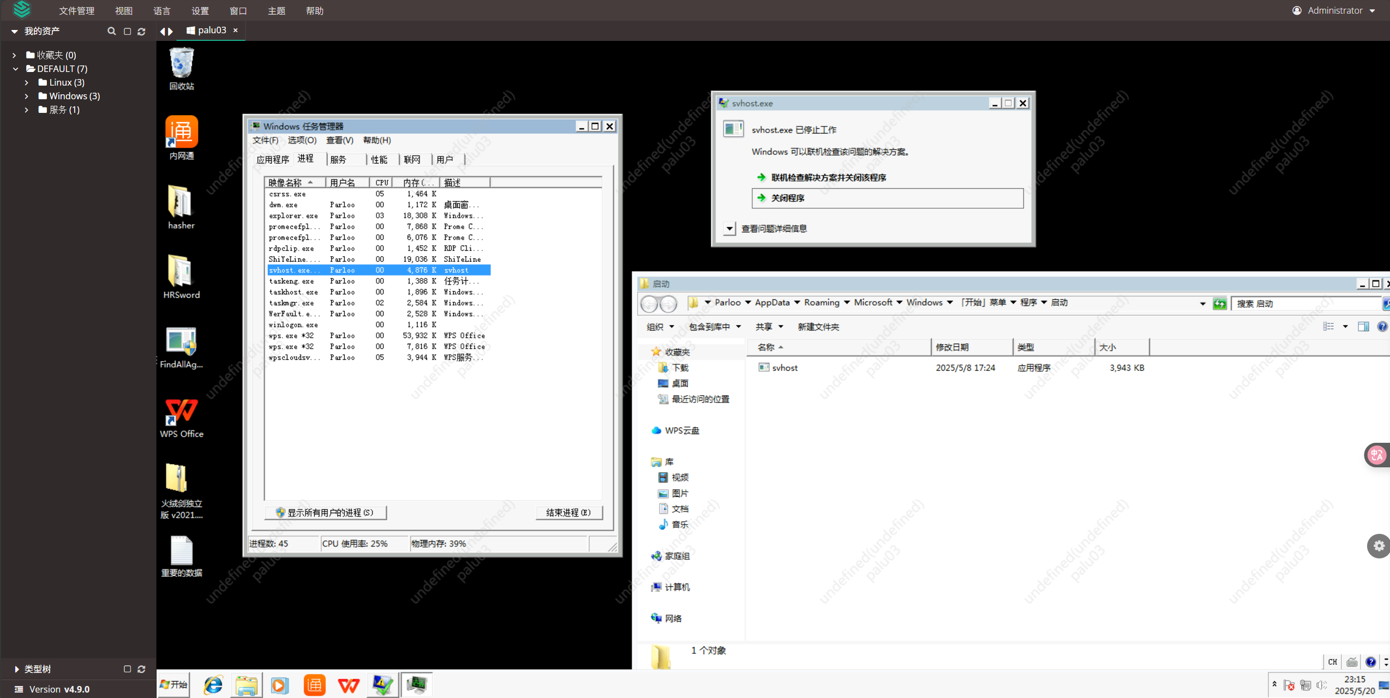Open the 文件管理 menu
This screenshot has height=698, width=1390.
(76, 11)
